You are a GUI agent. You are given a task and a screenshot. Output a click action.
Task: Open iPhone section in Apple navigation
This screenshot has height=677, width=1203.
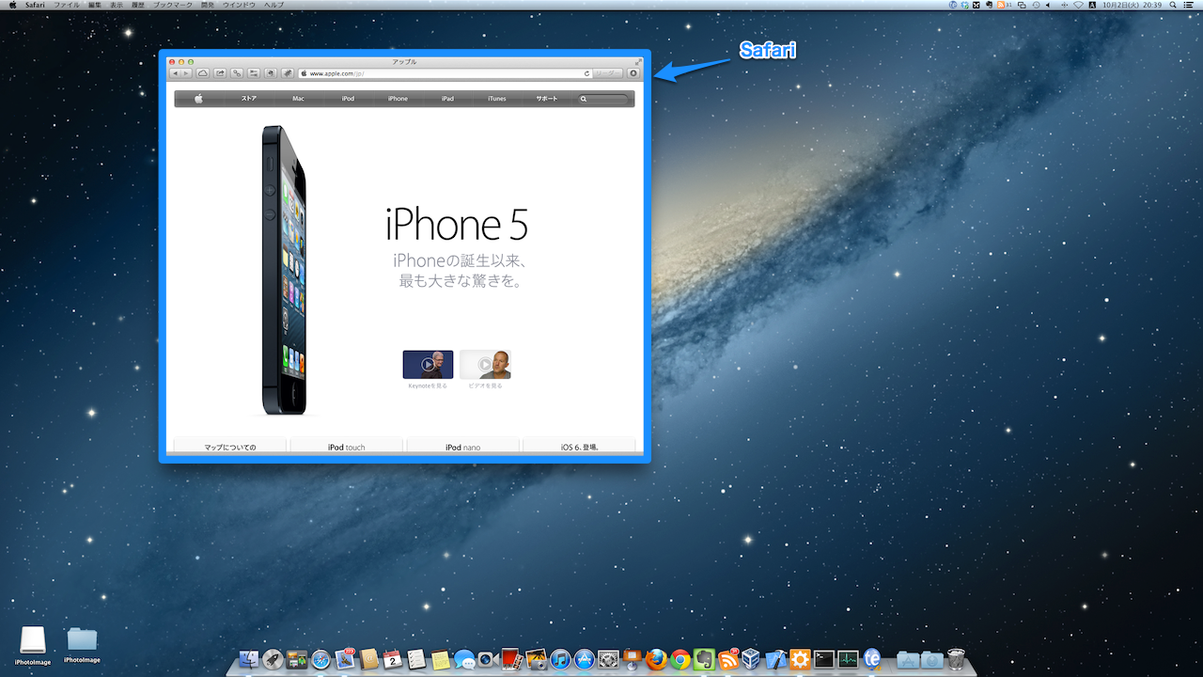(398, 99)
